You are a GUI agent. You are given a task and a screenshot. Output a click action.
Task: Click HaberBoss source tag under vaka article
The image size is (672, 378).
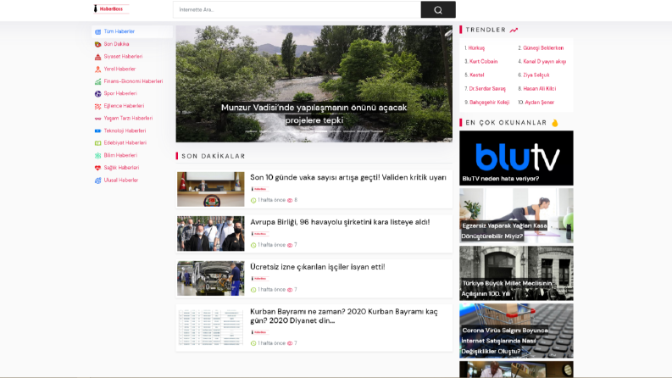tap(259, 189)
